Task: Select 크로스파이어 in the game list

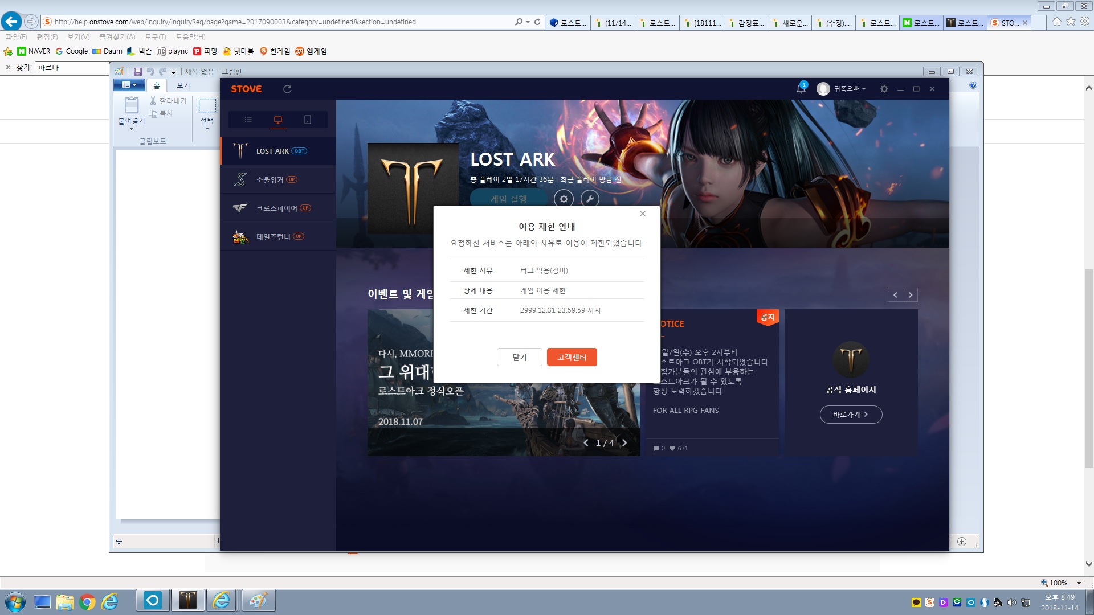Action: pyautogui.click(x=276, y=208)
